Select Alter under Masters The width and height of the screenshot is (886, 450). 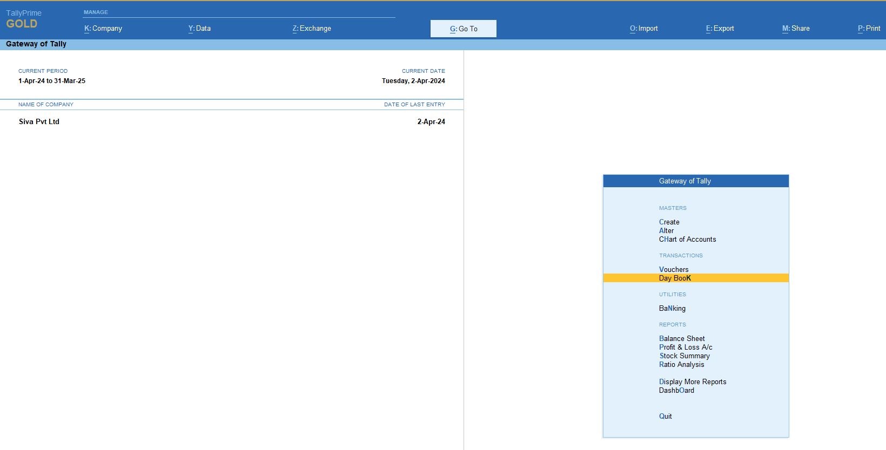[666, 230]
